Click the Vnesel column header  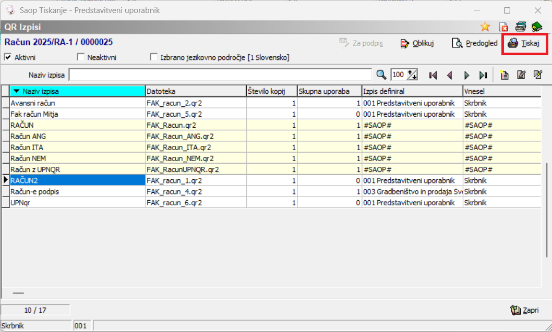(x=502, y=91)
